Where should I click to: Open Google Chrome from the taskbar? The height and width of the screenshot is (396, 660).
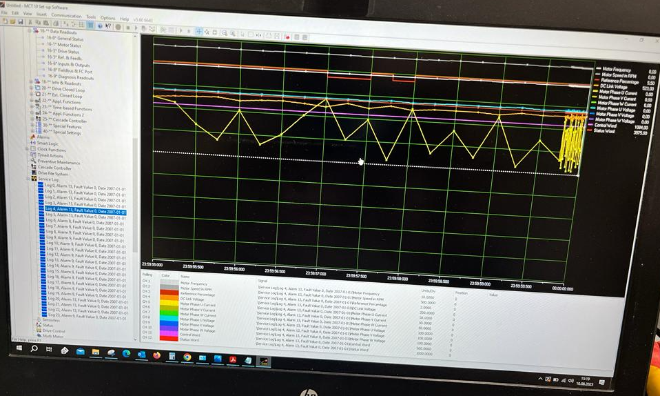pos(187,357)
